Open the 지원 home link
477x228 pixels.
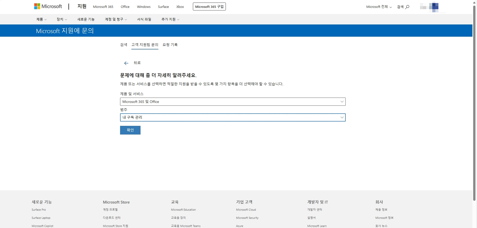82,6
